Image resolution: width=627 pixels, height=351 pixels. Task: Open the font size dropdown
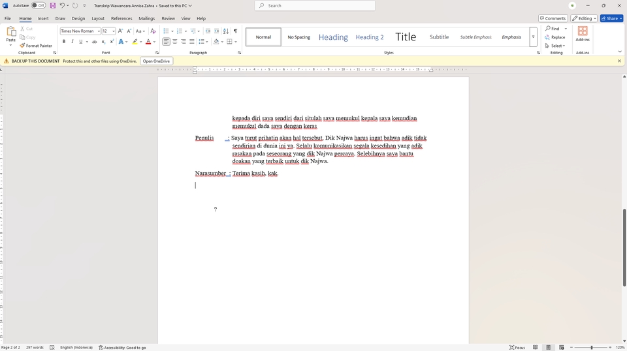click(x=114, y=31)
